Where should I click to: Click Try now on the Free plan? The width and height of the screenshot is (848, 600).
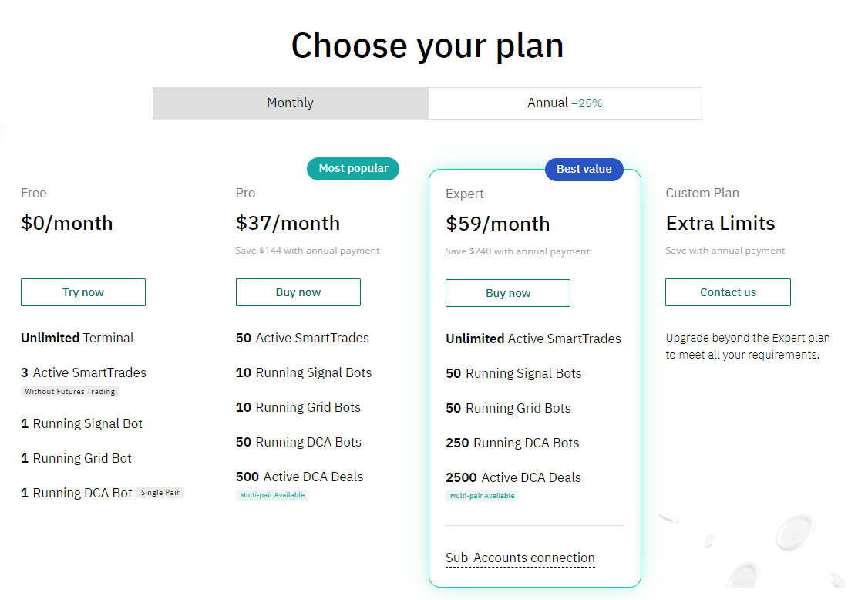[83, 292]
